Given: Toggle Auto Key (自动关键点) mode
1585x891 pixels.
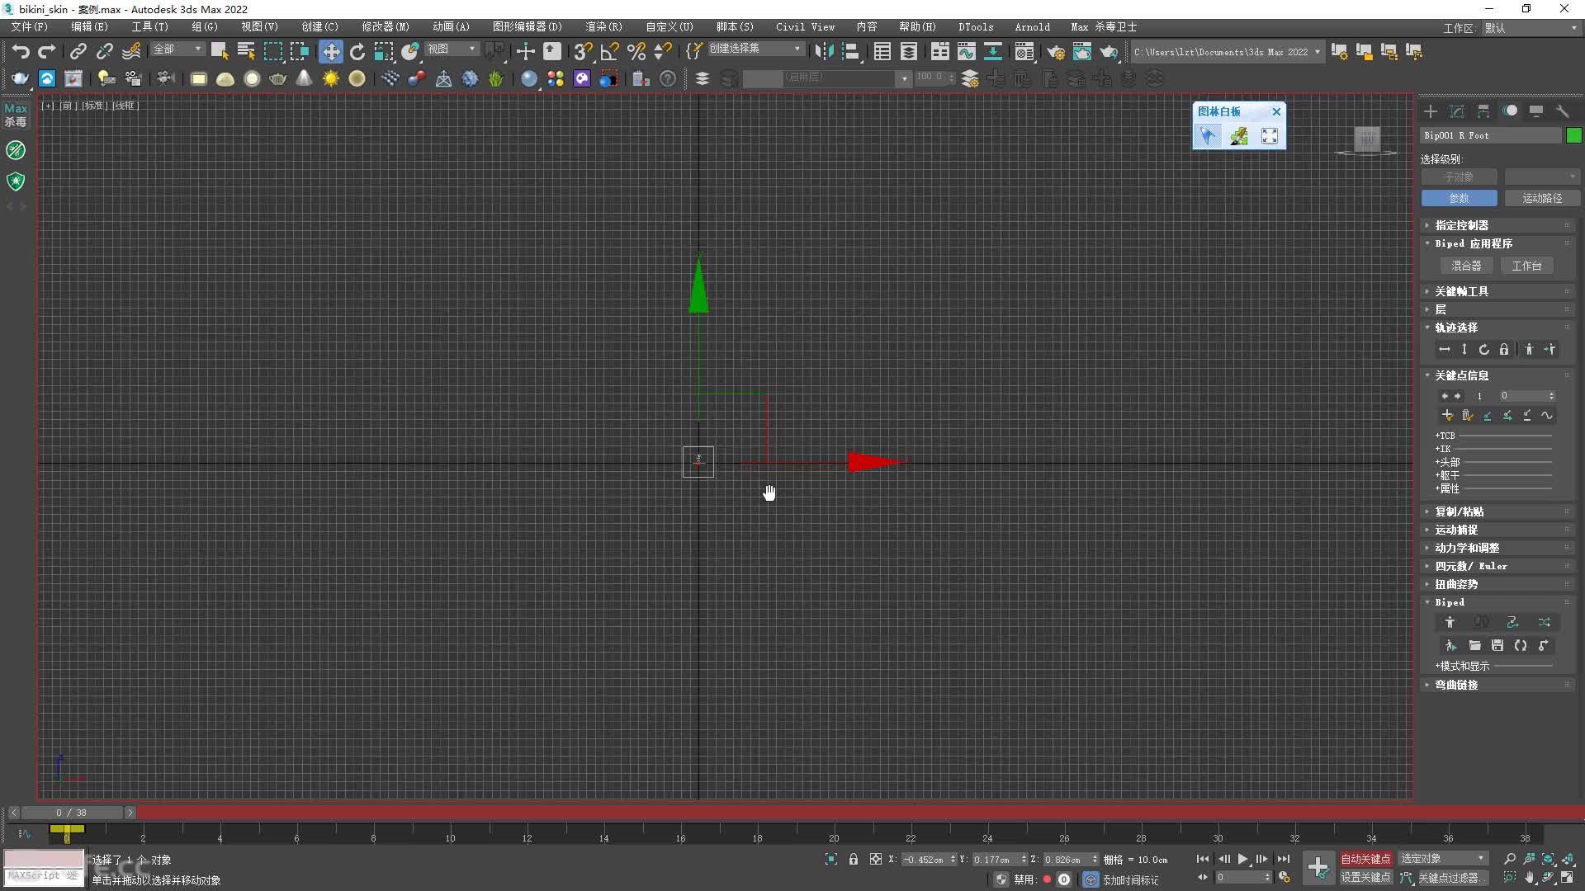Looking at the screenshot, I should click(1365, 859).
